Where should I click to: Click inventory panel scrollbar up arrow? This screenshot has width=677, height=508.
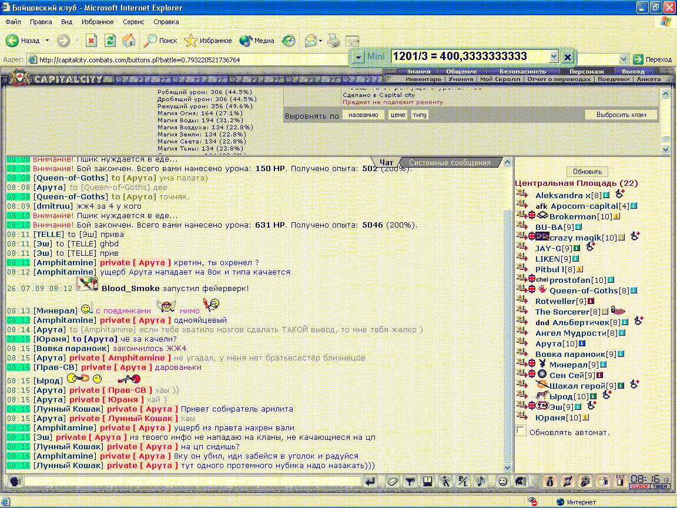click(665, 93)
